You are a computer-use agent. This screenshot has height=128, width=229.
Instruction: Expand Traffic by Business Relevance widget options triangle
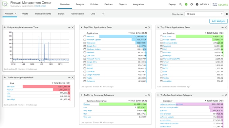(81, 95)
